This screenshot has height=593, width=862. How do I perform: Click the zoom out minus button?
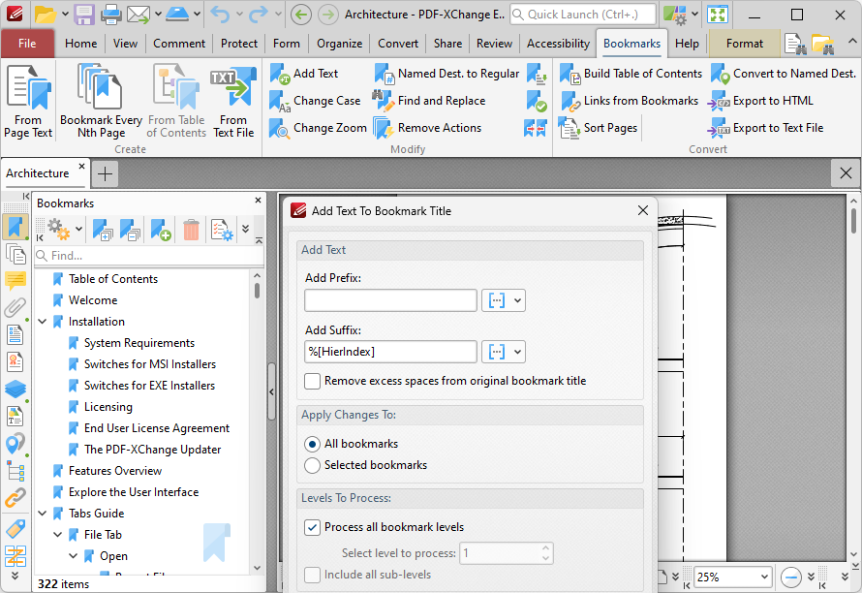coord(790,577)
